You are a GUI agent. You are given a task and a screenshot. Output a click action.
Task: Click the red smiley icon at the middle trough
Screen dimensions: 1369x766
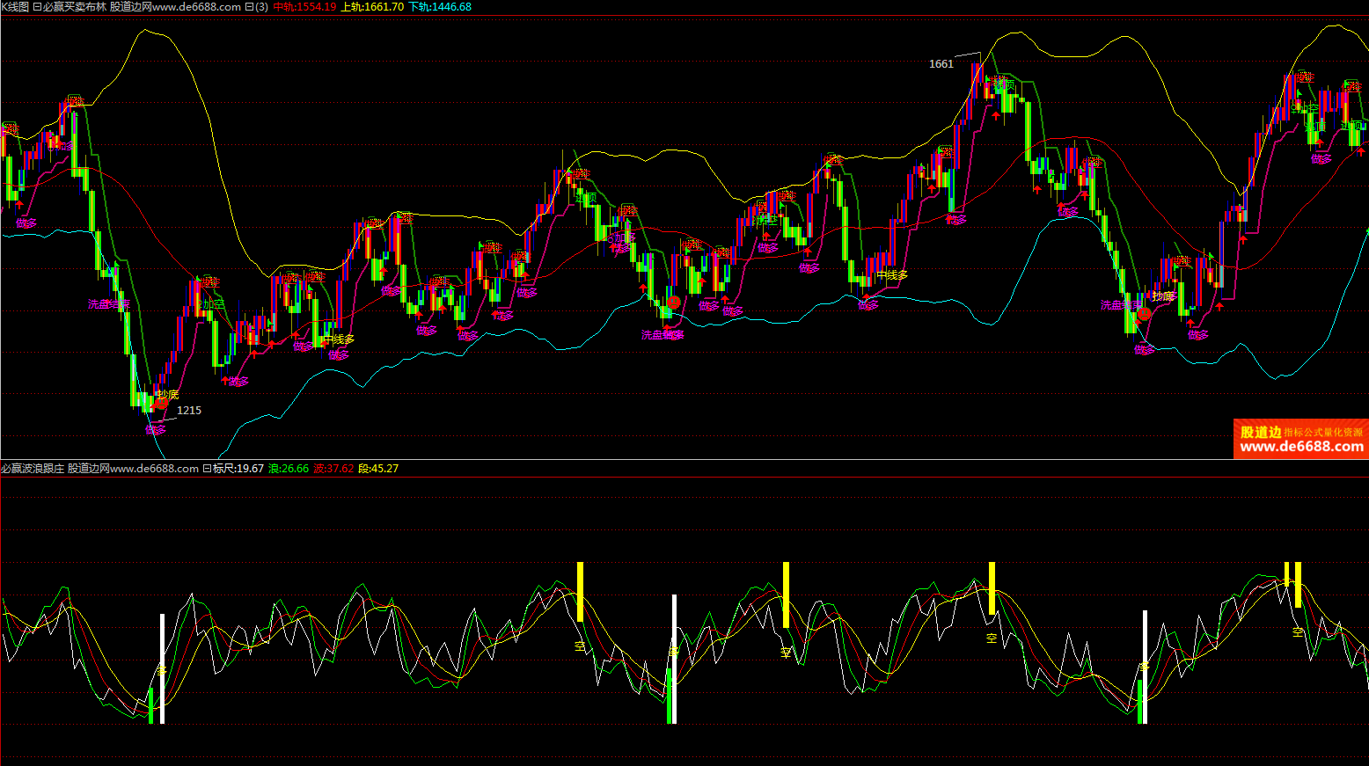[673, 303]
